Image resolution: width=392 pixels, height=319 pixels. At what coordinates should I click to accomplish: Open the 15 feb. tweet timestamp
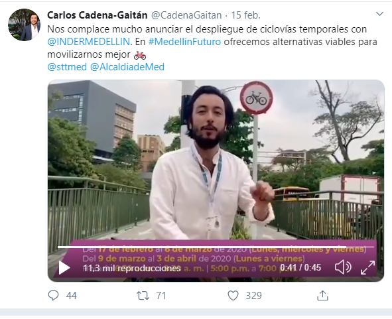click(245, 15)
